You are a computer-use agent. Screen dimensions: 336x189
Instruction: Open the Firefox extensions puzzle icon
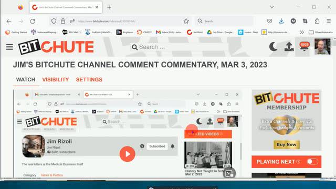pyautogui.click(x=317, y=21)
